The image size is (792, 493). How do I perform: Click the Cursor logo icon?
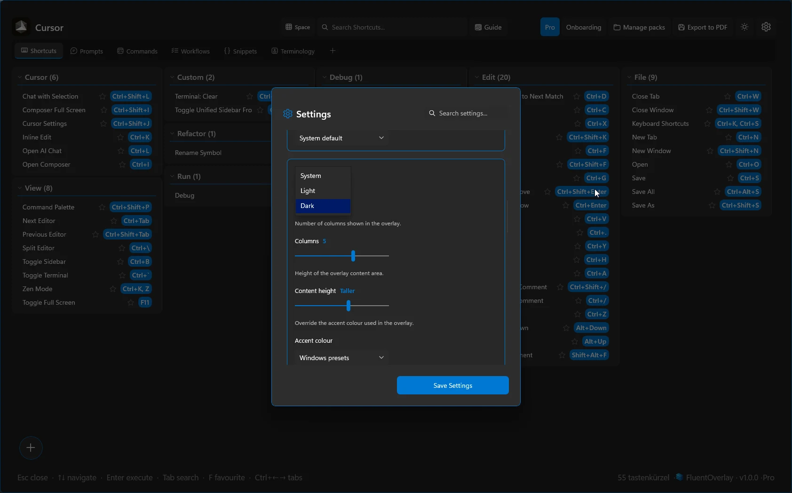click(x=21, y=26)
